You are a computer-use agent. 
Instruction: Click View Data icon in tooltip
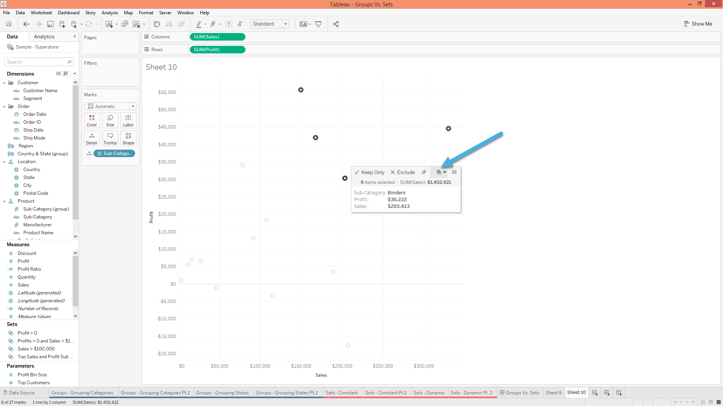click(x=454, y=172)
